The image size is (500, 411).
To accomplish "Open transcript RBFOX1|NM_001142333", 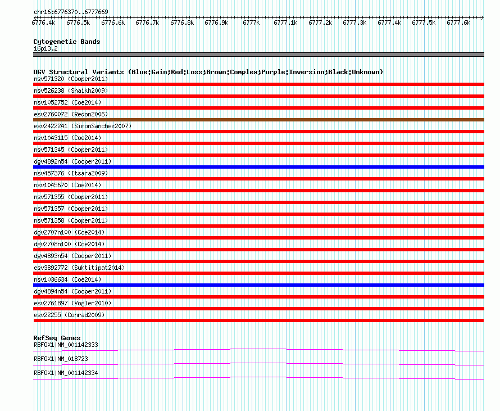I will pyautogui.click(x=66, y=345).
